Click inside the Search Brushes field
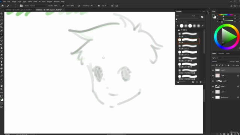The width and height of the screenshot is (240, 135). [x=190, y=22]
